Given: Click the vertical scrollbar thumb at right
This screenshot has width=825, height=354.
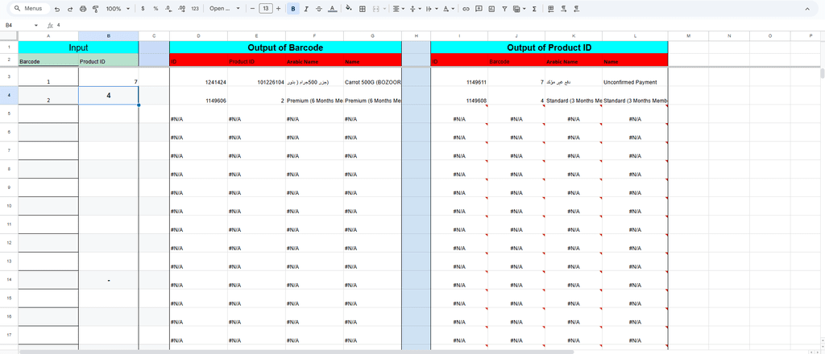Looking at the screenshot, I should (x=822, y=73).
